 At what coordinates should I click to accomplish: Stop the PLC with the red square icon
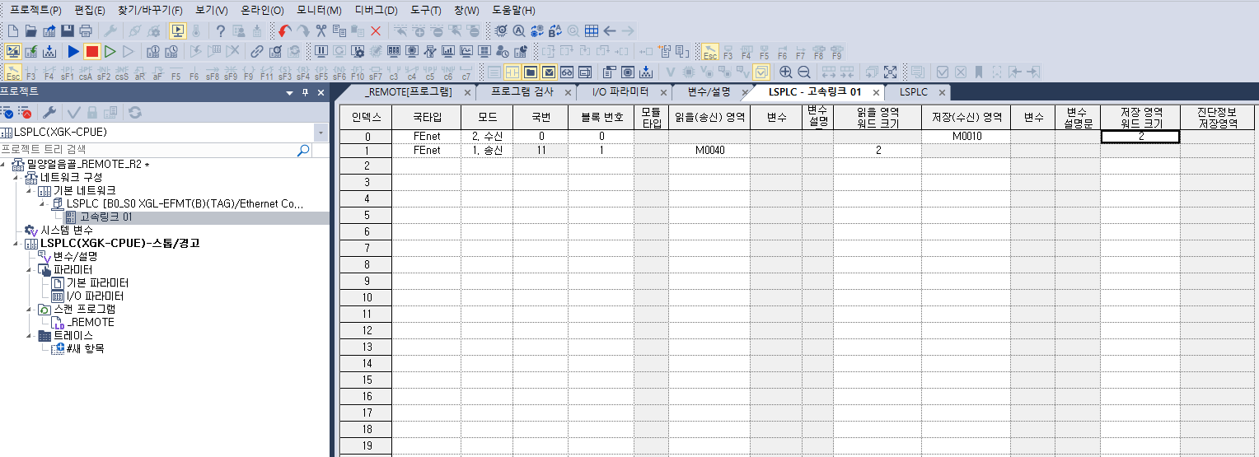click(91, 52)
